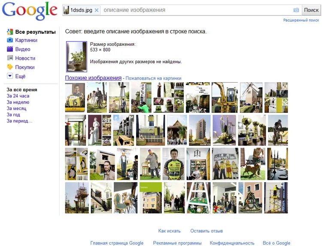This screenshot has width=322, height=246.
Task: Click Пожаловаться на картинки link
Action: (x=153, y=78)
